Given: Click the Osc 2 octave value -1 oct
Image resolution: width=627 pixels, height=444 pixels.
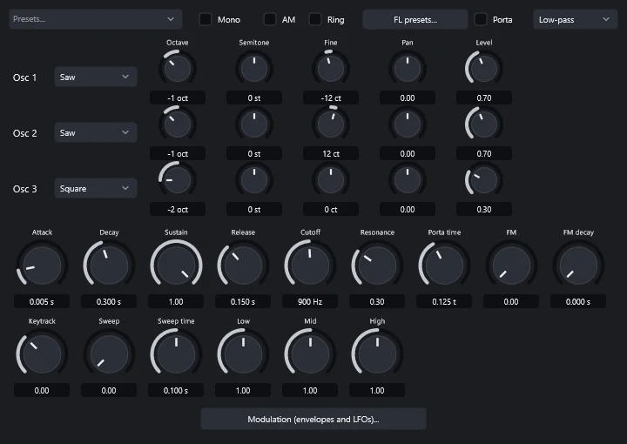Looking at the screenshot, I should [178, 153].
